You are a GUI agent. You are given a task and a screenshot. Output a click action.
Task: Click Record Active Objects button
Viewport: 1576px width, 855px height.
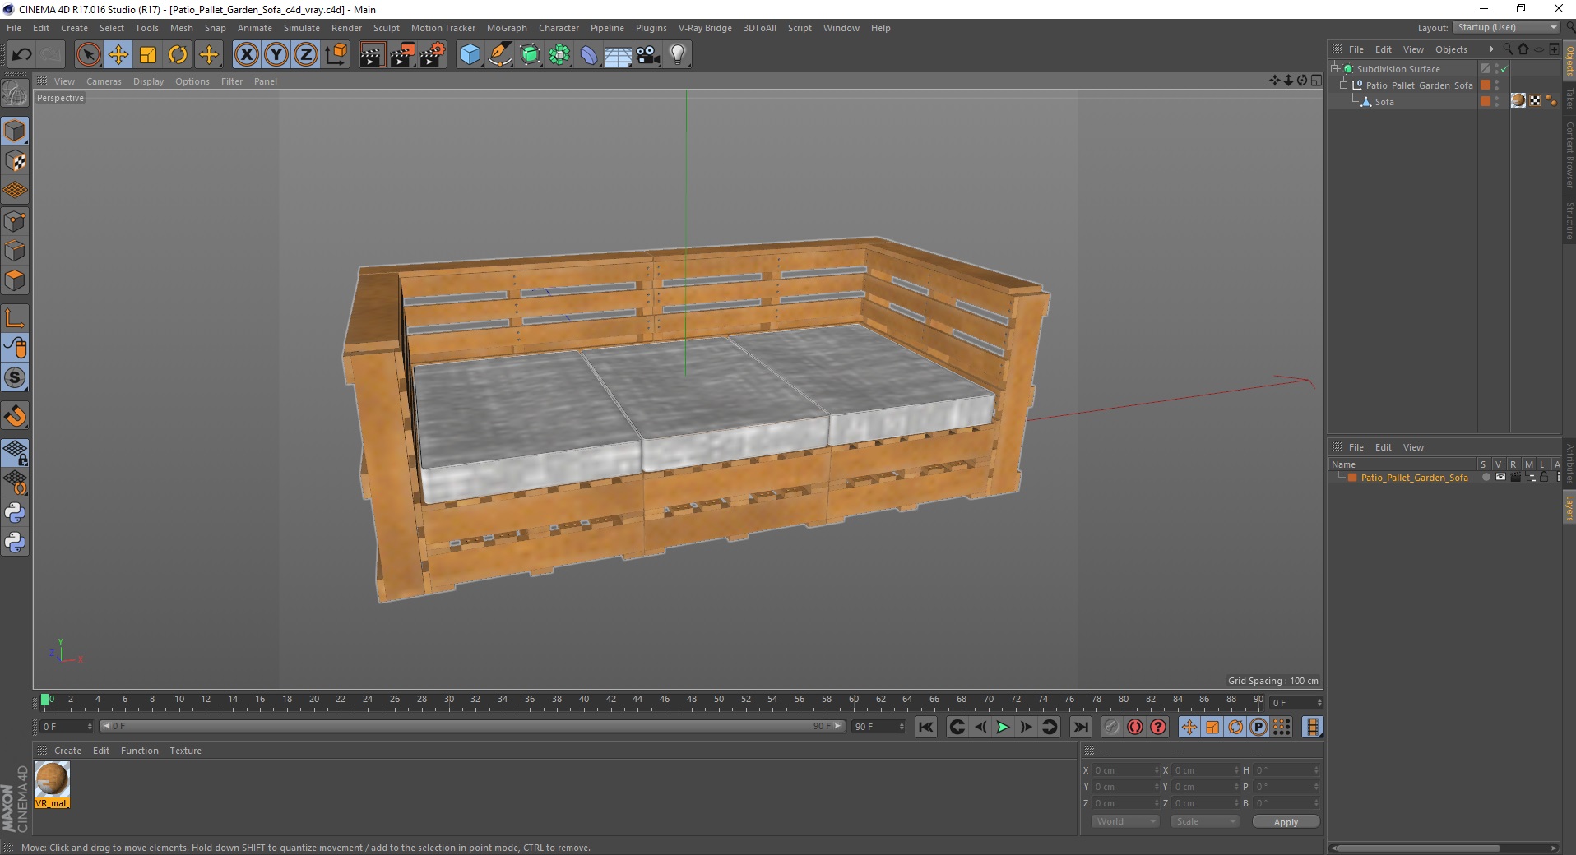coord(1111,727)
